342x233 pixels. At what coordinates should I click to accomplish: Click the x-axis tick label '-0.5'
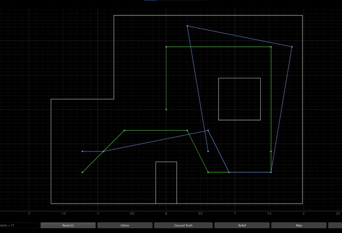click(132, 213)
